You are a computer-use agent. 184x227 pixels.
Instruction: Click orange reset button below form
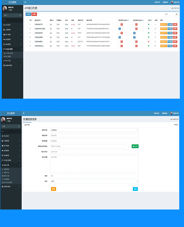(x=53, y=189)
